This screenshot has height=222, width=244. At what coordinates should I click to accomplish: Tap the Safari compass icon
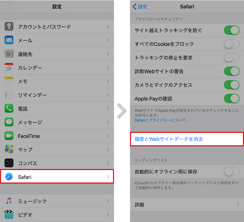click(x=9, y=177)
